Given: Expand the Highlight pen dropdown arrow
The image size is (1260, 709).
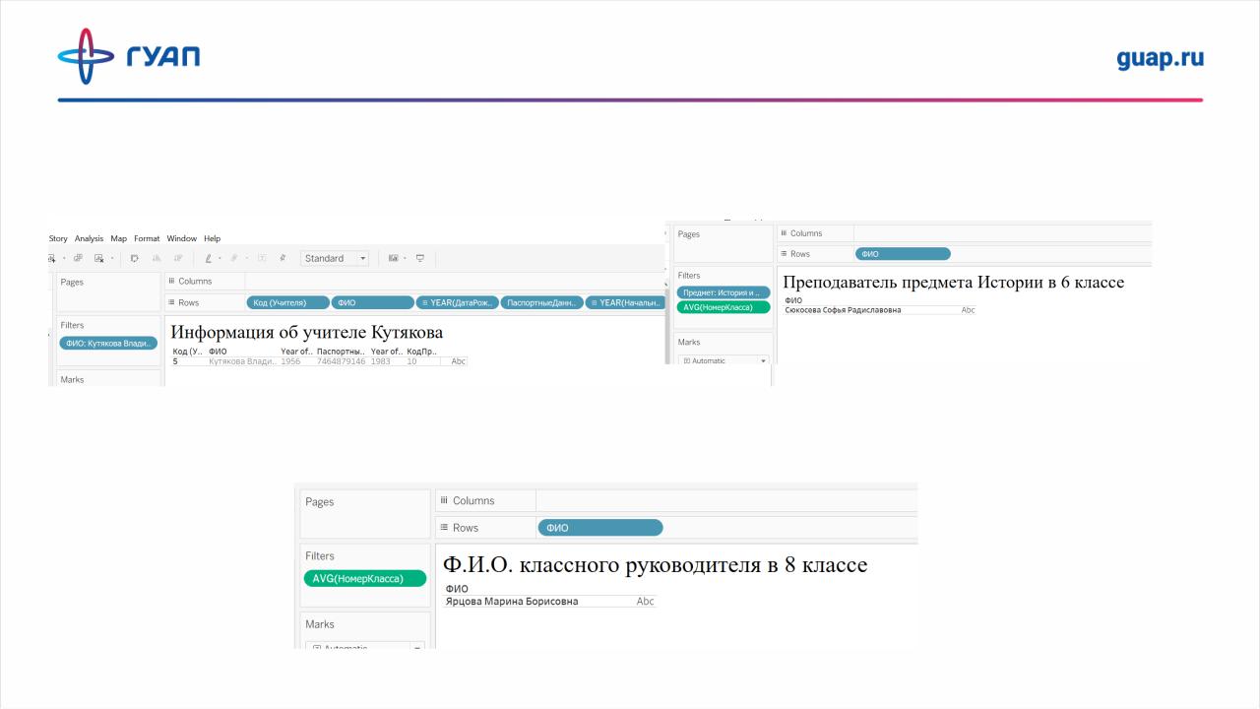Looking at the screenshot, I should tap(219, 258).
